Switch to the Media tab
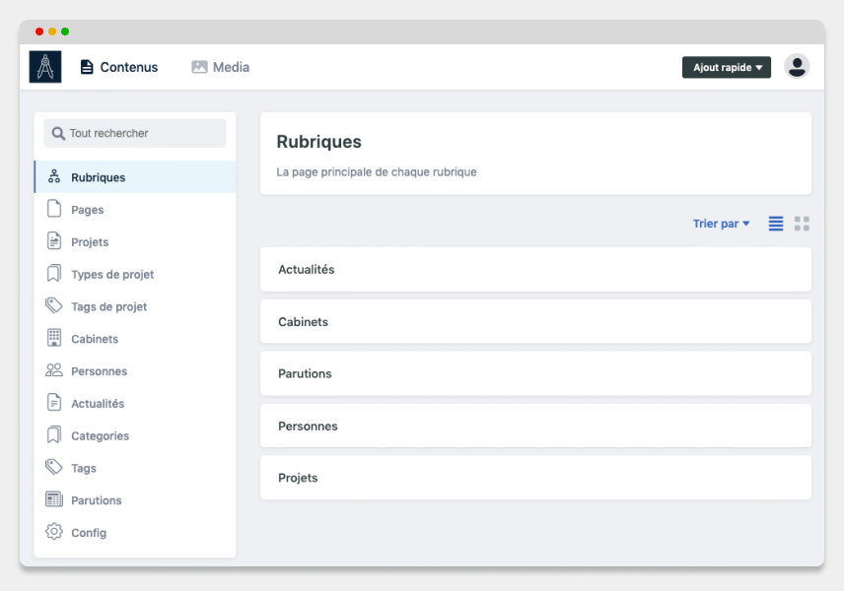Image resolution: width=844 pixels, height=591 pixels. pyautogui.click(x=220, y=67)
